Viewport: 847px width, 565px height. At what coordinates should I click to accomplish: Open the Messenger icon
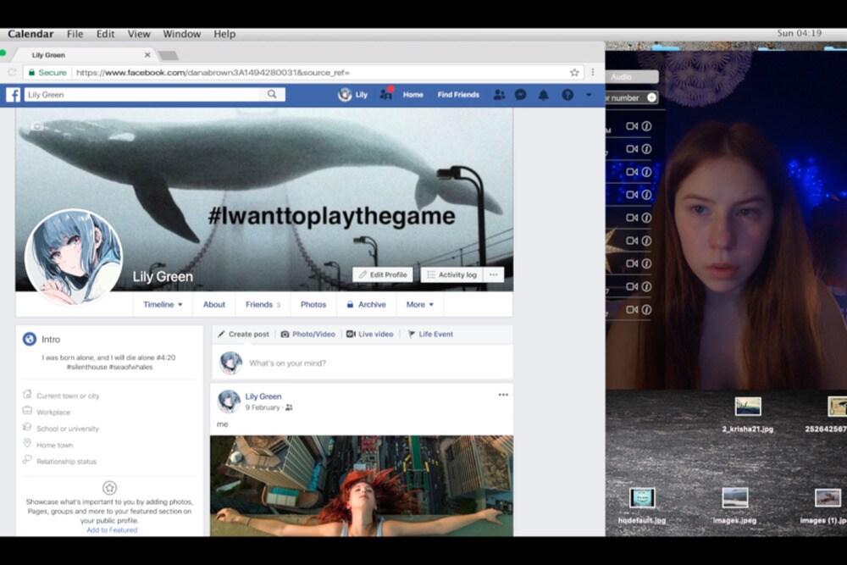pos(521,95)
